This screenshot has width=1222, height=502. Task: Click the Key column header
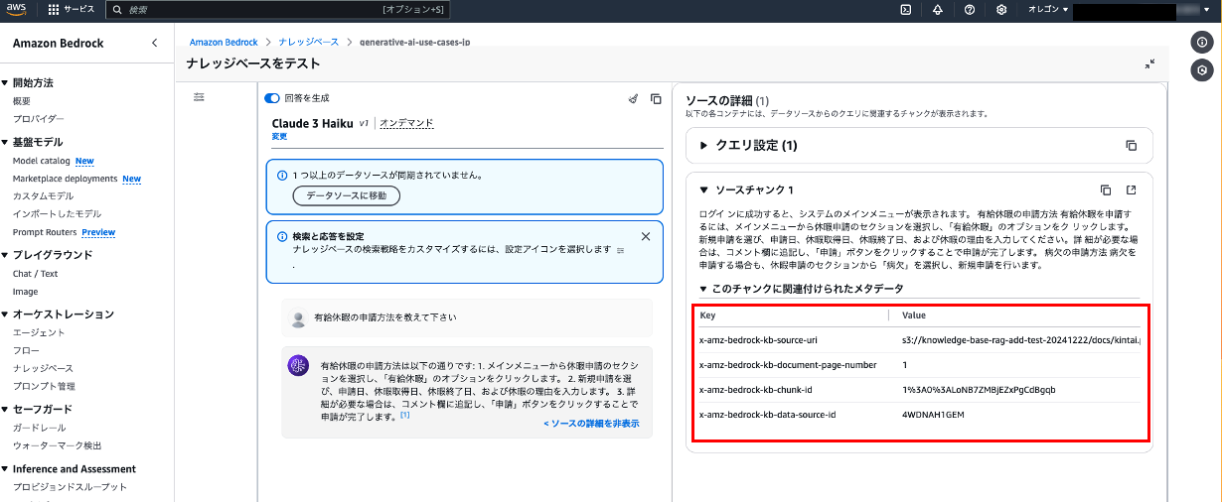click(x=707, y=315)
